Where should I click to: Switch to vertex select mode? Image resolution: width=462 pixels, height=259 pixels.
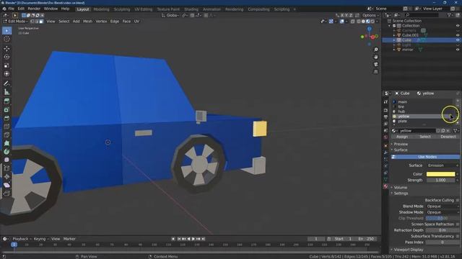pyautogui.click(x=32, y=22)
